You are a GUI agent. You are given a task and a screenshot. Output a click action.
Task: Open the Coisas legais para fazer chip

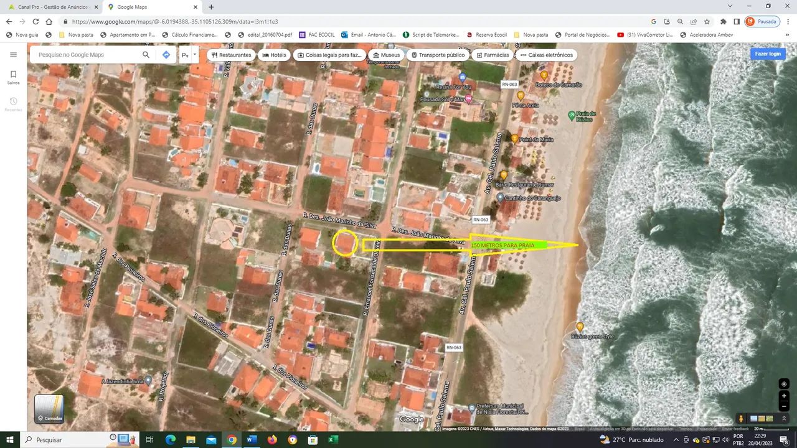tap(329, 55)
